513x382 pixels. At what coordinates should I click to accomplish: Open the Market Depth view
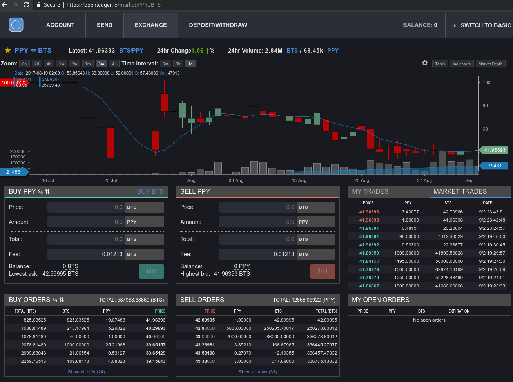click(490, 64)
